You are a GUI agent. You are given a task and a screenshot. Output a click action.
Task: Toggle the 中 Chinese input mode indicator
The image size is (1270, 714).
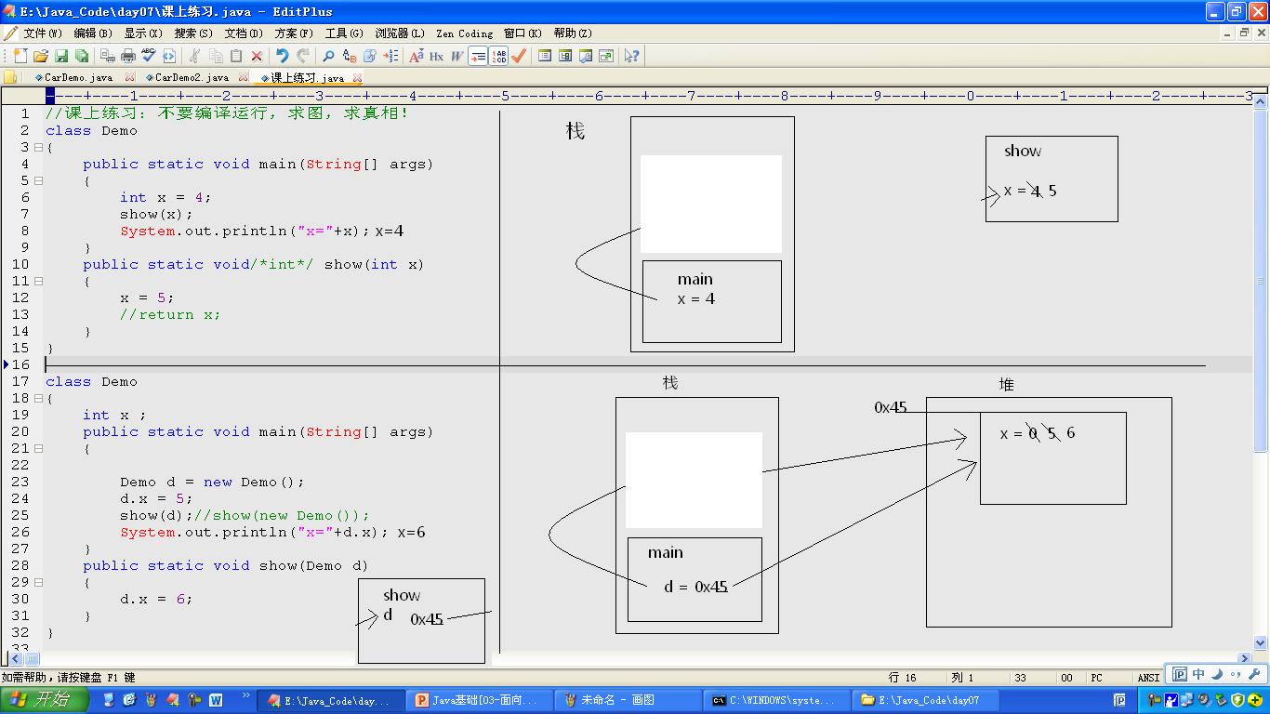[1198, 675]
